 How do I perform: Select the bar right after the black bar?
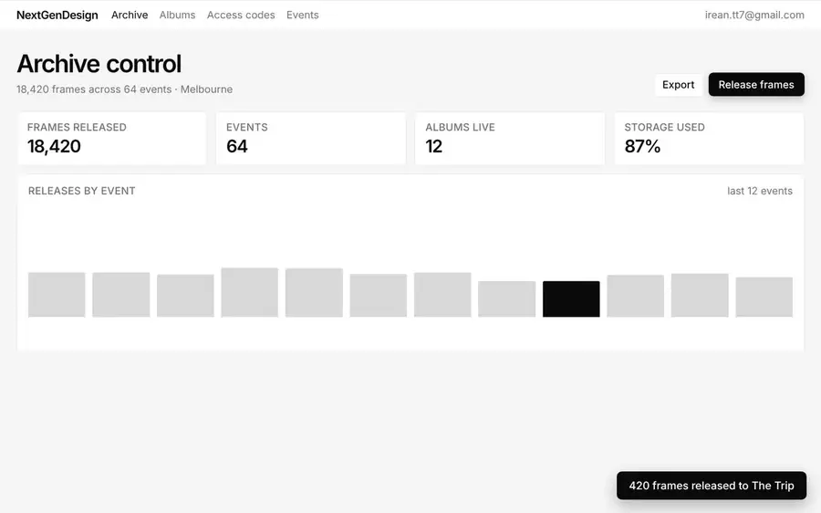[636, 296]
